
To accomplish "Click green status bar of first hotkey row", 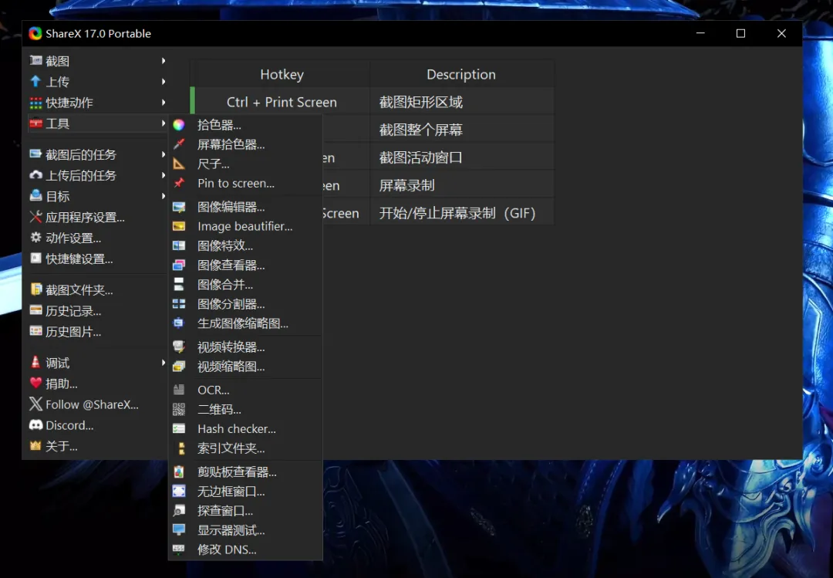I will pos(192,102).
